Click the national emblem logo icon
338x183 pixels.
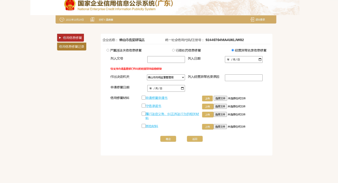pos(70,5)
